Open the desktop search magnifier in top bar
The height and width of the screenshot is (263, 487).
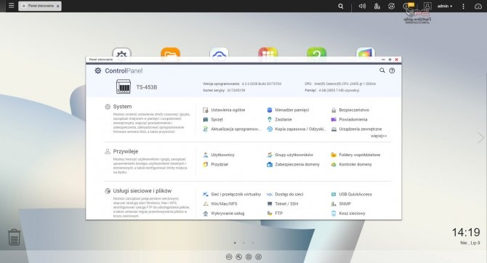pos(341,6)
